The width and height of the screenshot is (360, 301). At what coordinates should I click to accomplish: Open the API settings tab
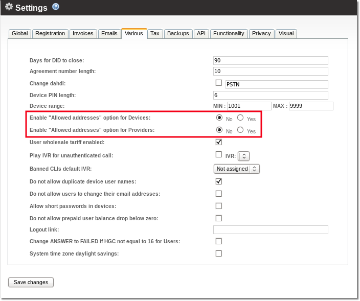[x=201, y=34]
